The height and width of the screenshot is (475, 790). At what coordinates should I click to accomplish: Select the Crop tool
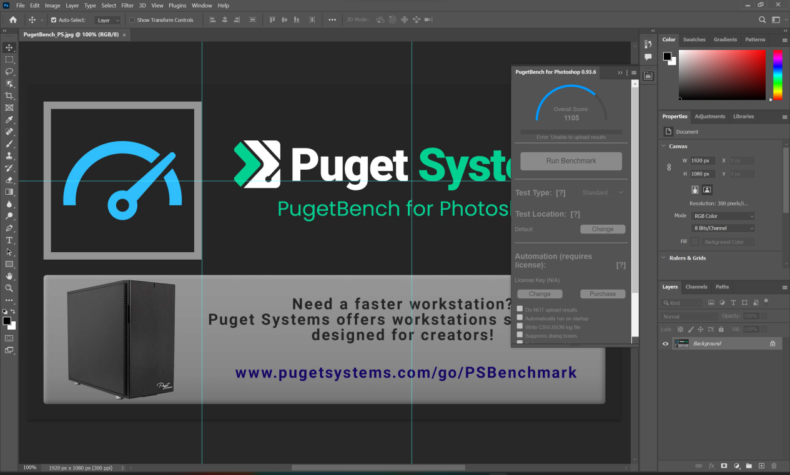coord(9,95)
